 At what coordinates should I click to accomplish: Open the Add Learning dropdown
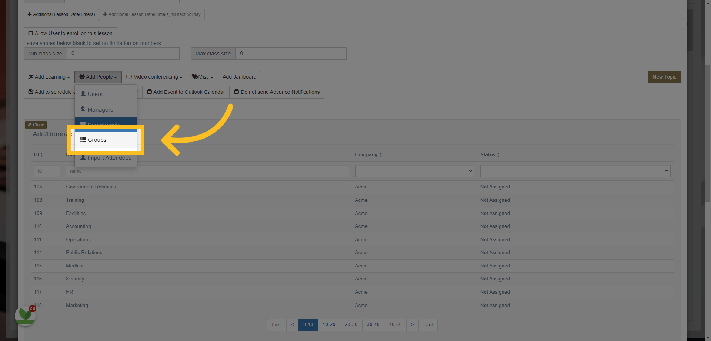49,77
